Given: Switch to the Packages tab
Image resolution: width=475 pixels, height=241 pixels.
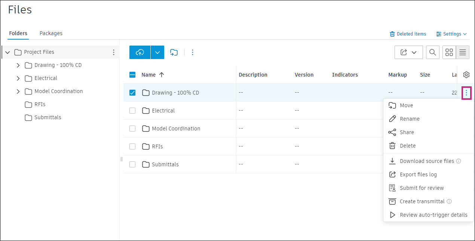Looking at the screenshot, I should pyautogui.click(x=51, y=33).
